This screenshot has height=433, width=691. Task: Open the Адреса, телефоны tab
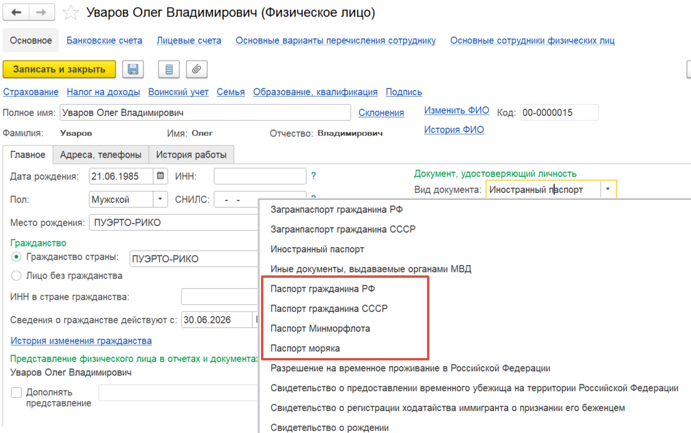click(101, 154)
